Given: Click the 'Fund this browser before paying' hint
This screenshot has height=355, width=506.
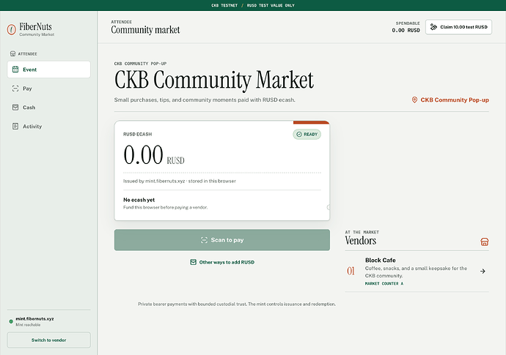Looking at the screenshot, I should [165, 207].
